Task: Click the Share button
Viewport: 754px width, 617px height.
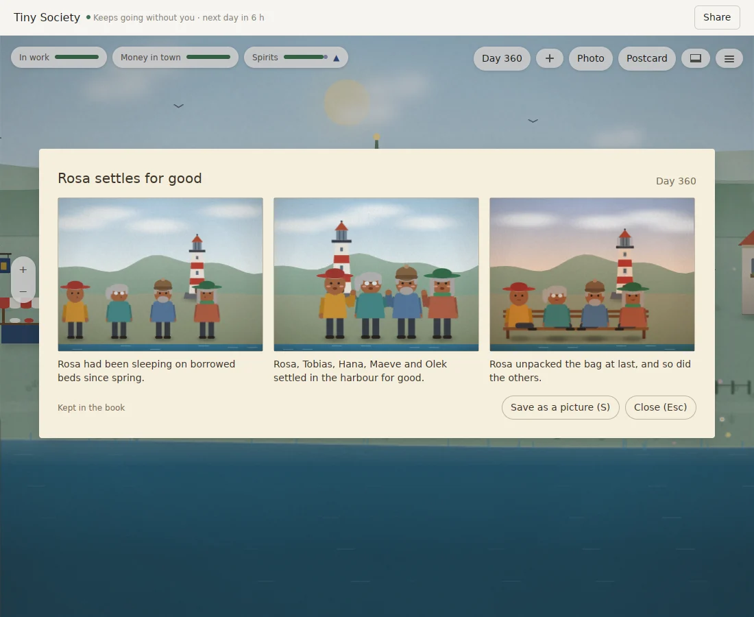Action: tap(716, 17)
